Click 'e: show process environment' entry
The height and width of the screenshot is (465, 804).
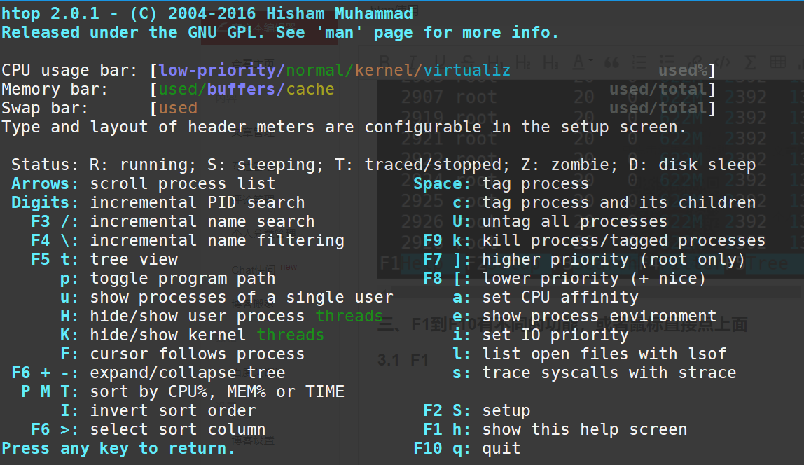pyautogui.click(x=585, y=317)
